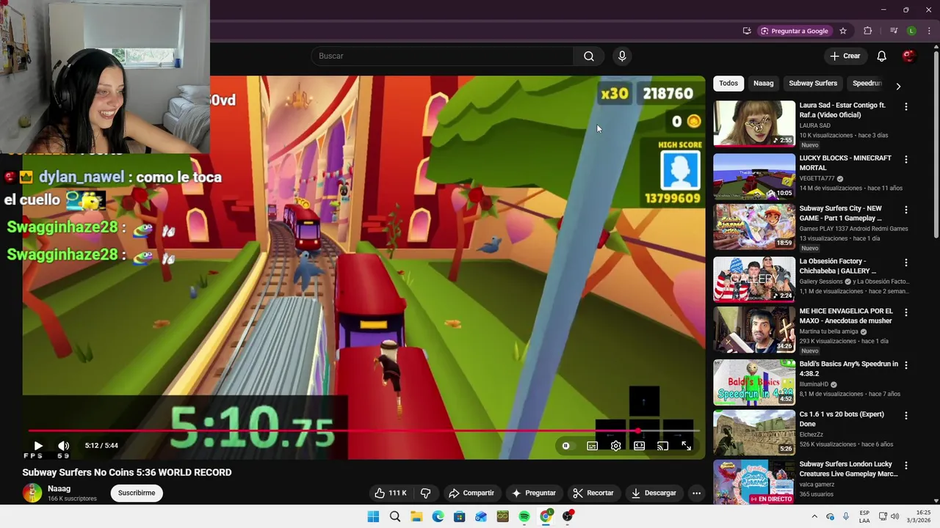940x528 pixels.
Task: Open Chrome three-dot menu
Action: point(929,31)
